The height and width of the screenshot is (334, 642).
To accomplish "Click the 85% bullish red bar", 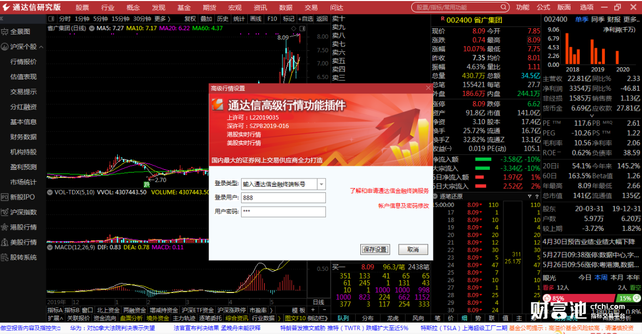I will tap(578, 298).
